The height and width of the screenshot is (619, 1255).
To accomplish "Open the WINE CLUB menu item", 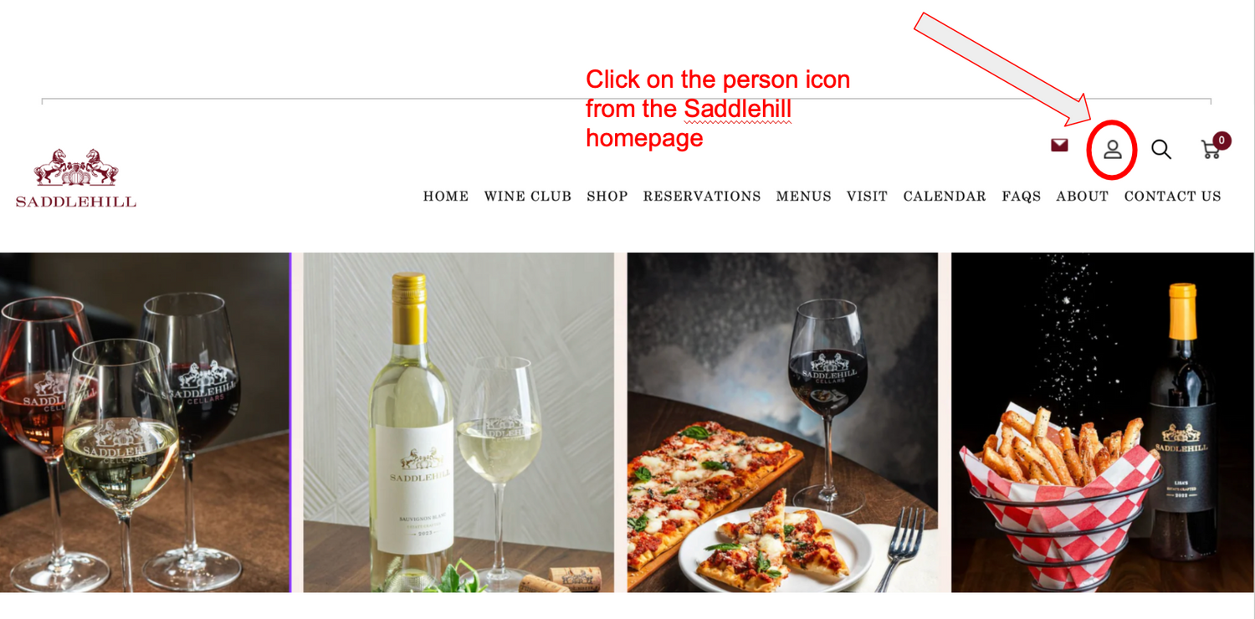I will coord(528,197).
